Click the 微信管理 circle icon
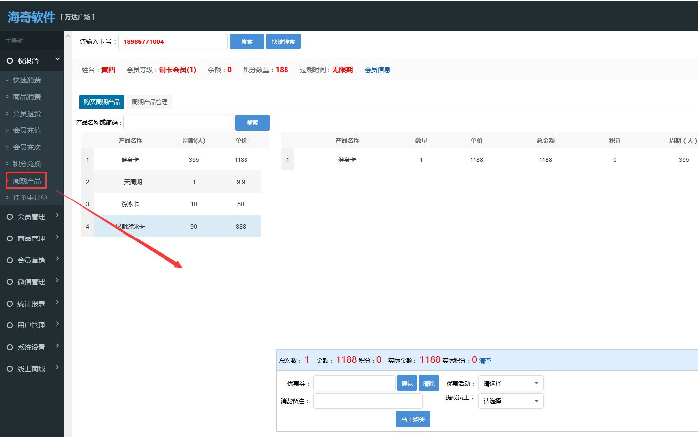 pyautogui.click(x=10, y=282)
